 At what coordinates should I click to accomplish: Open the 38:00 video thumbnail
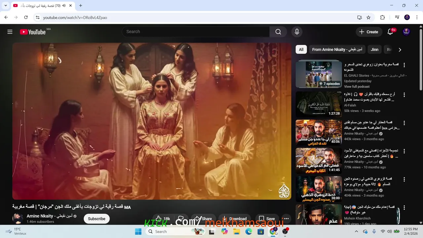319,189
